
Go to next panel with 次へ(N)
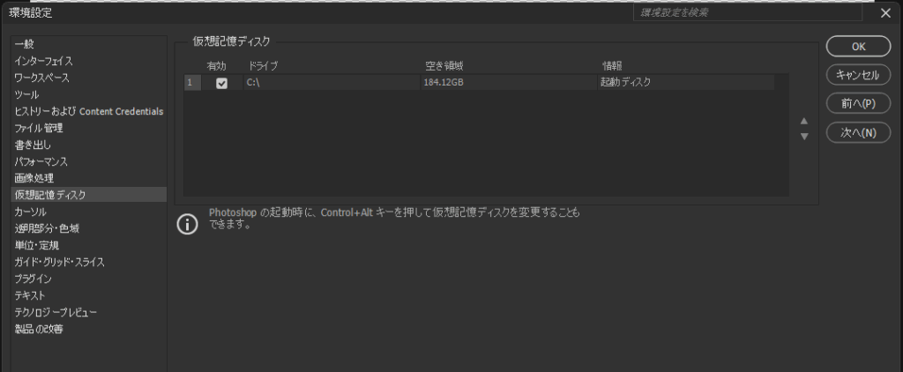(858, 132)
